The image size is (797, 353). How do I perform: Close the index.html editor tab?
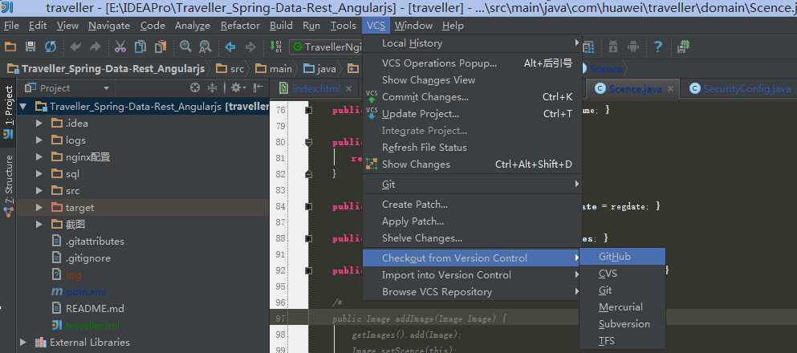point(348,89)
